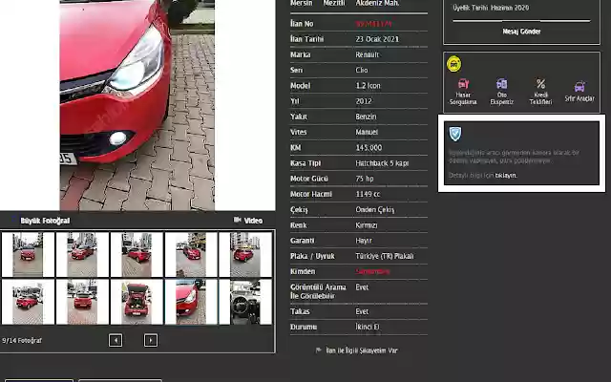Click Üyelik Tarihi Haziran 2020 text
This screenshot has width=611, height=382.
tap(491, 8)
